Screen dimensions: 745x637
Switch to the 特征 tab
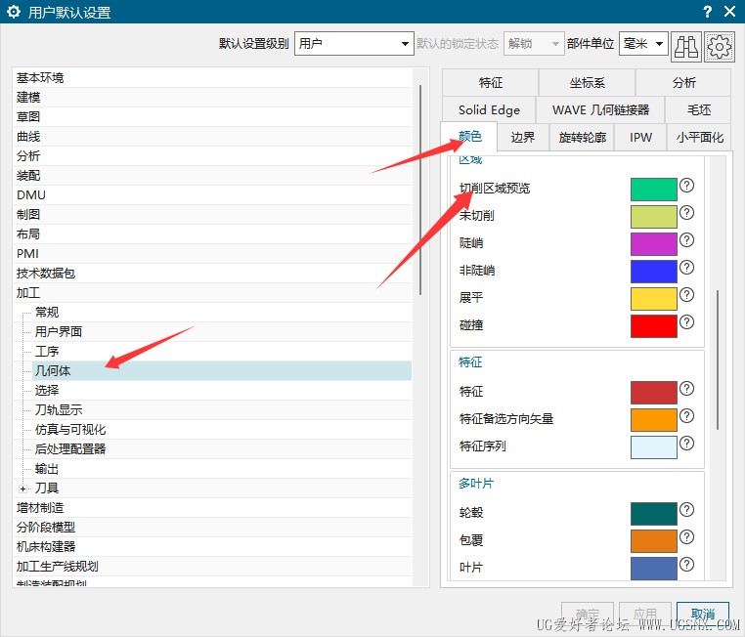(x=491, y=83)
